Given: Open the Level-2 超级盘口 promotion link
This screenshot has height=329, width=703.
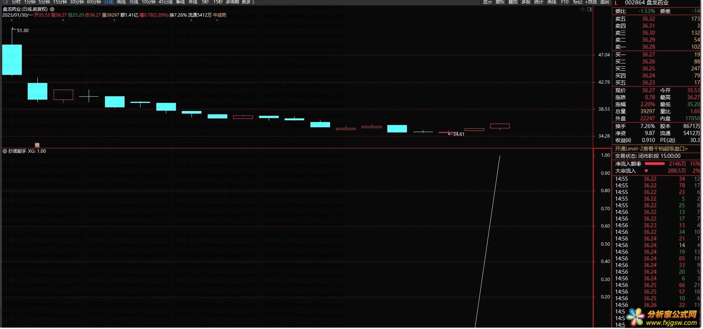Looking at the screenshot, I should [651, 149].
